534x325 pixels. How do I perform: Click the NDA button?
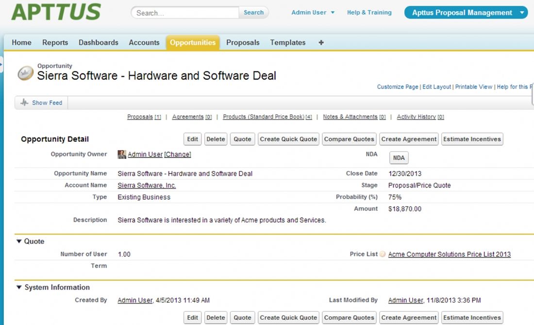399,158
